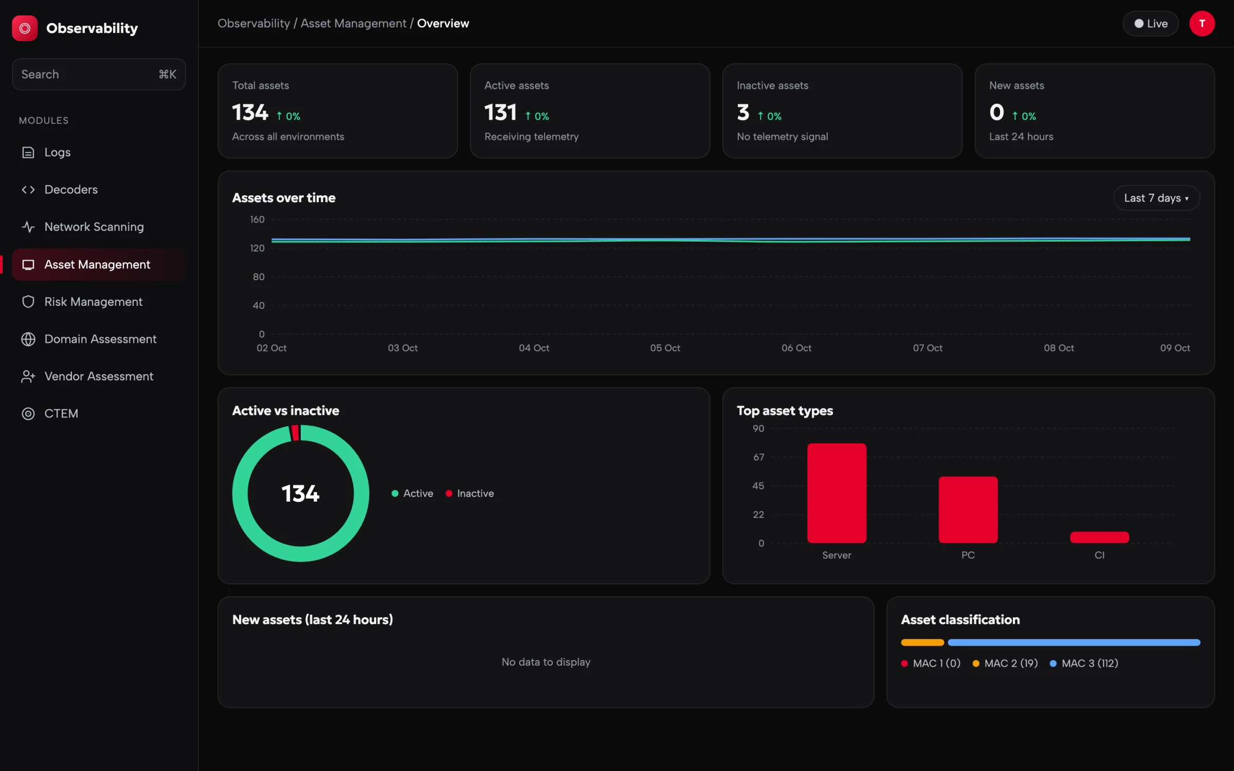Open Domain Assessment module
The width and height of the screenshot is (1234, 771).
pyautogui.click(x=99, y=339)
